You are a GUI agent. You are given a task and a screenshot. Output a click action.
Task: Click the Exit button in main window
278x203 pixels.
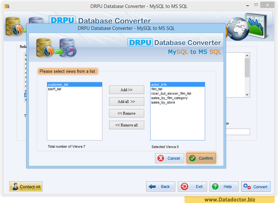(192, 186)
